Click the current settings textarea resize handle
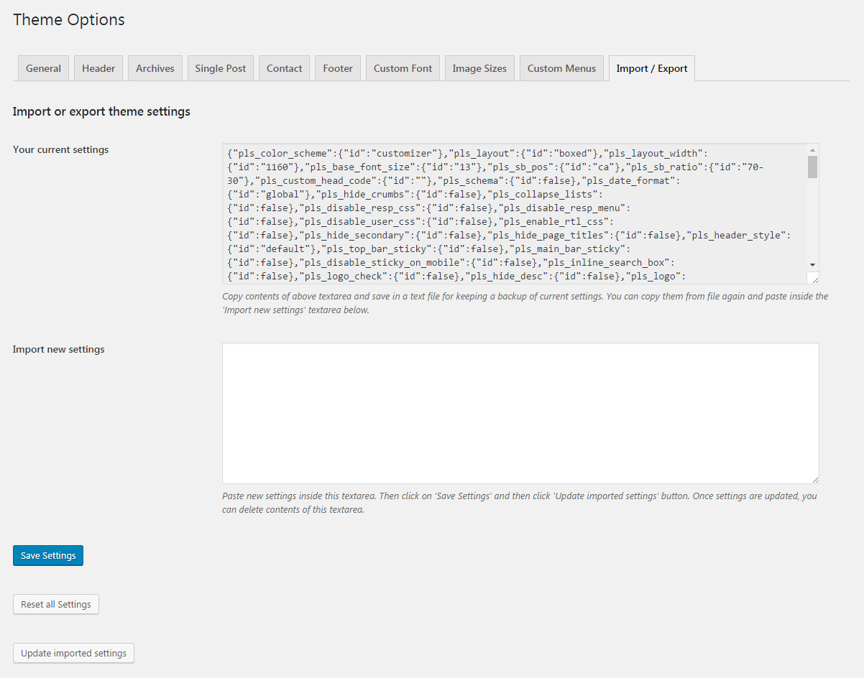The width and height of the screenshot is (864, 678). [x=814, y=279]
